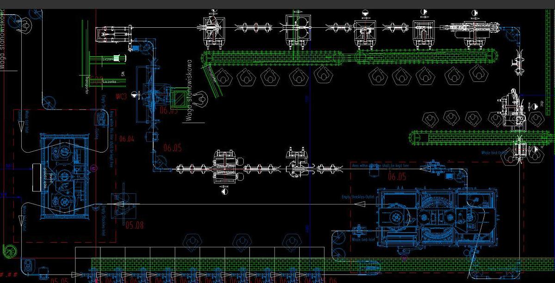Select the red 05.08 label
The width and height of the screenshot is (555, 283).
(135, 225)
